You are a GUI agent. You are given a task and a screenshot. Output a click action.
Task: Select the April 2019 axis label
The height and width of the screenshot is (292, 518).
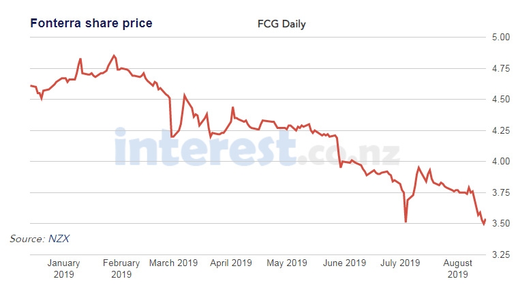(231, 263)
